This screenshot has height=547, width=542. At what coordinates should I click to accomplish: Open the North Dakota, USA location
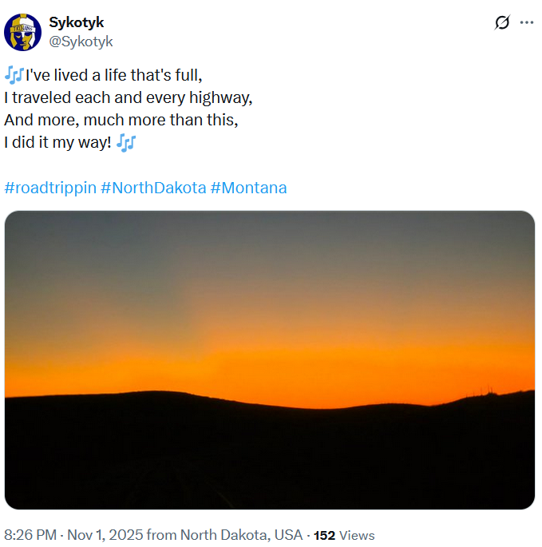click(x=241, y=535)
